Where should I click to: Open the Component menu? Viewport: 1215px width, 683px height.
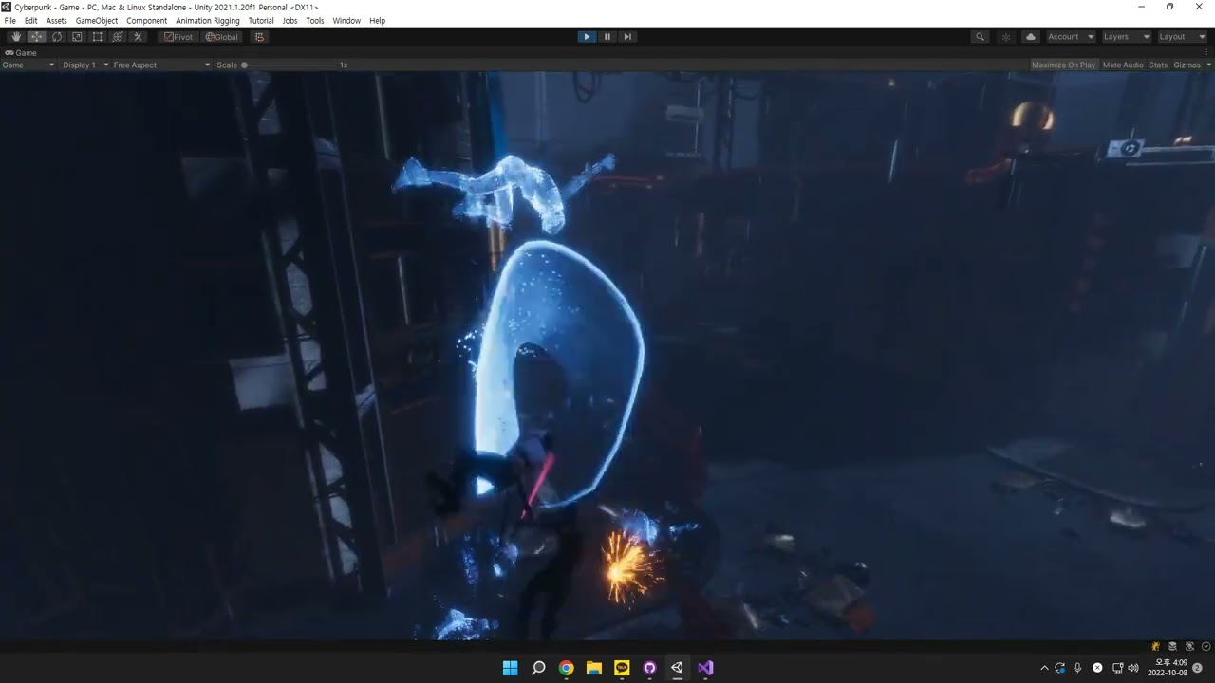pos(147,21)
